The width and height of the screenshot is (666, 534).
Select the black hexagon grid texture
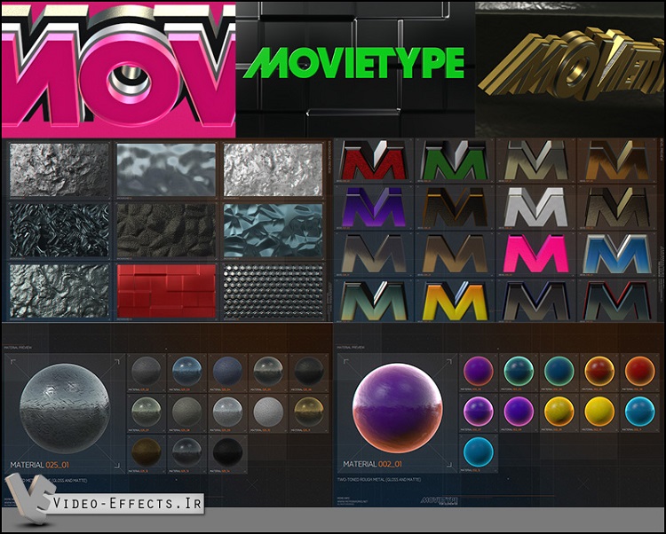click(274, 291)
